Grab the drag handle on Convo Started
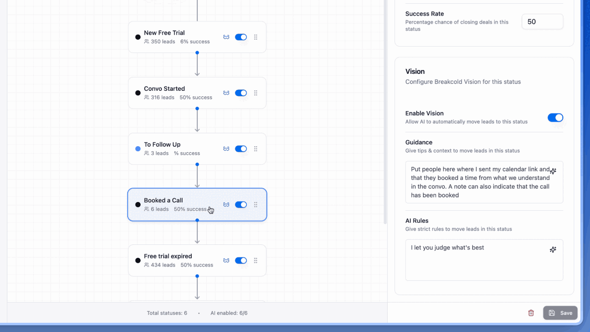The height and width of the screenshot is (332, 590). click(256, 93)
